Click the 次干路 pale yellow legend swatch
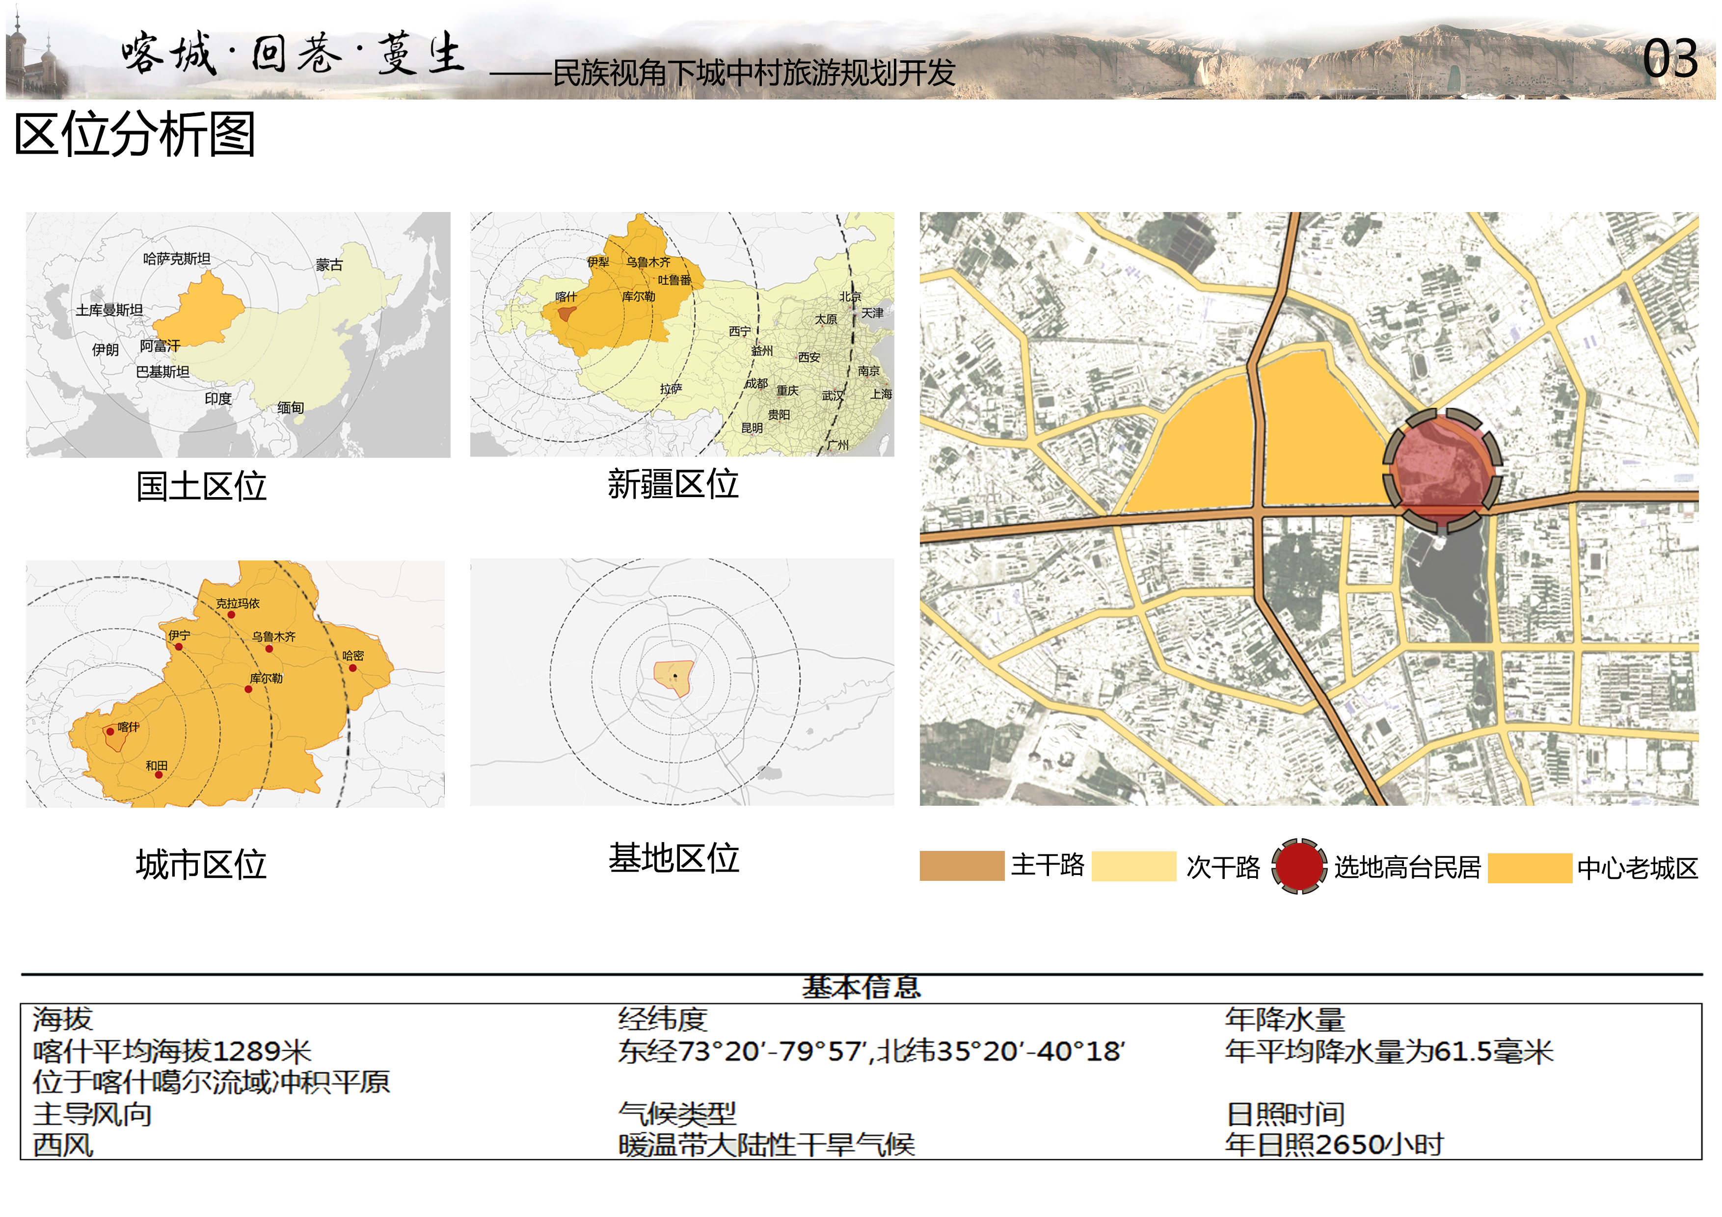 (1133, 865)
